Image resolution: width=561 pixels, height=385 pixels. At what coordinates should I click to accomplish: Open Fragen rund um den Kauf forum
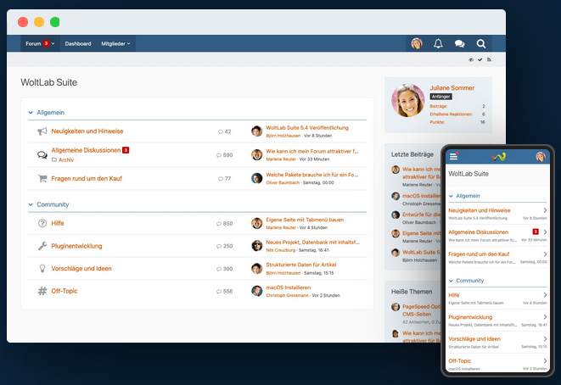tap(87, 178)
